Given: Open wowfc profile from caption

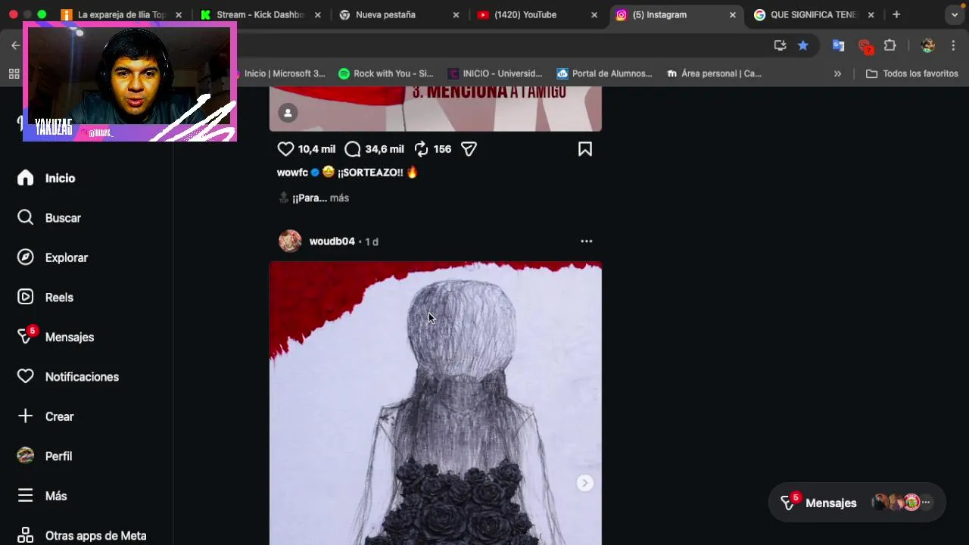Looking at the screenshot, I should click(292, 173).
